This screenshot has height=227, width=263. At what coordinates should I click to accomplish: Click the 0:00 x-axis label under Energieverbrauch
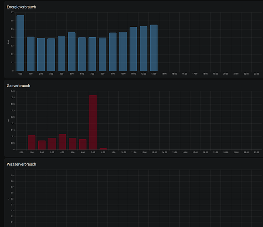tap(20, 74)
